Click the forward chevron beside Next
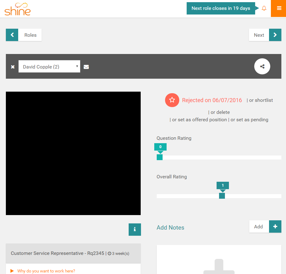This screenshot has height=274, width=286. [x=275, y=35]
